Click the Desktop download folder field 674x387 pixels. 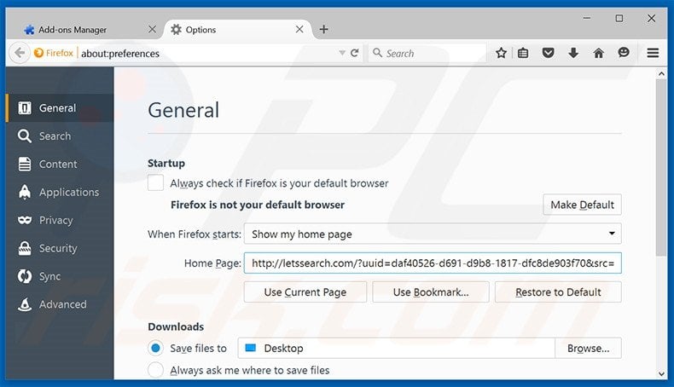(397, 349)
